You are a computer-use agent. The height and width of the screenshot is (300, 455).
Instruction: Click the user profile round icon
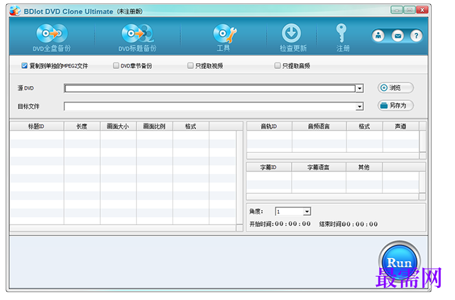pos(378,36)
